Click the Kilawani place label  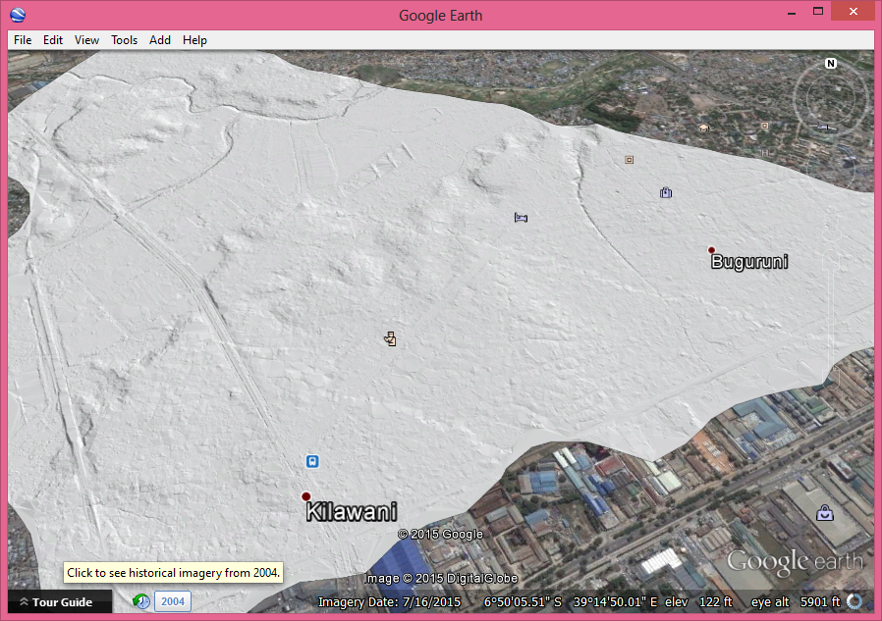(352, 512)
